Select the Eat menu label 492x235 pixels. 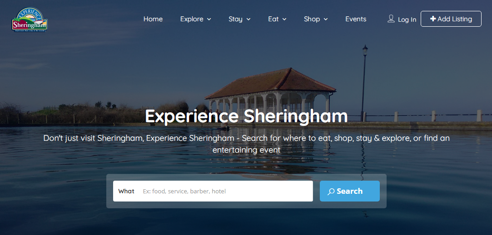pos(273,19)
